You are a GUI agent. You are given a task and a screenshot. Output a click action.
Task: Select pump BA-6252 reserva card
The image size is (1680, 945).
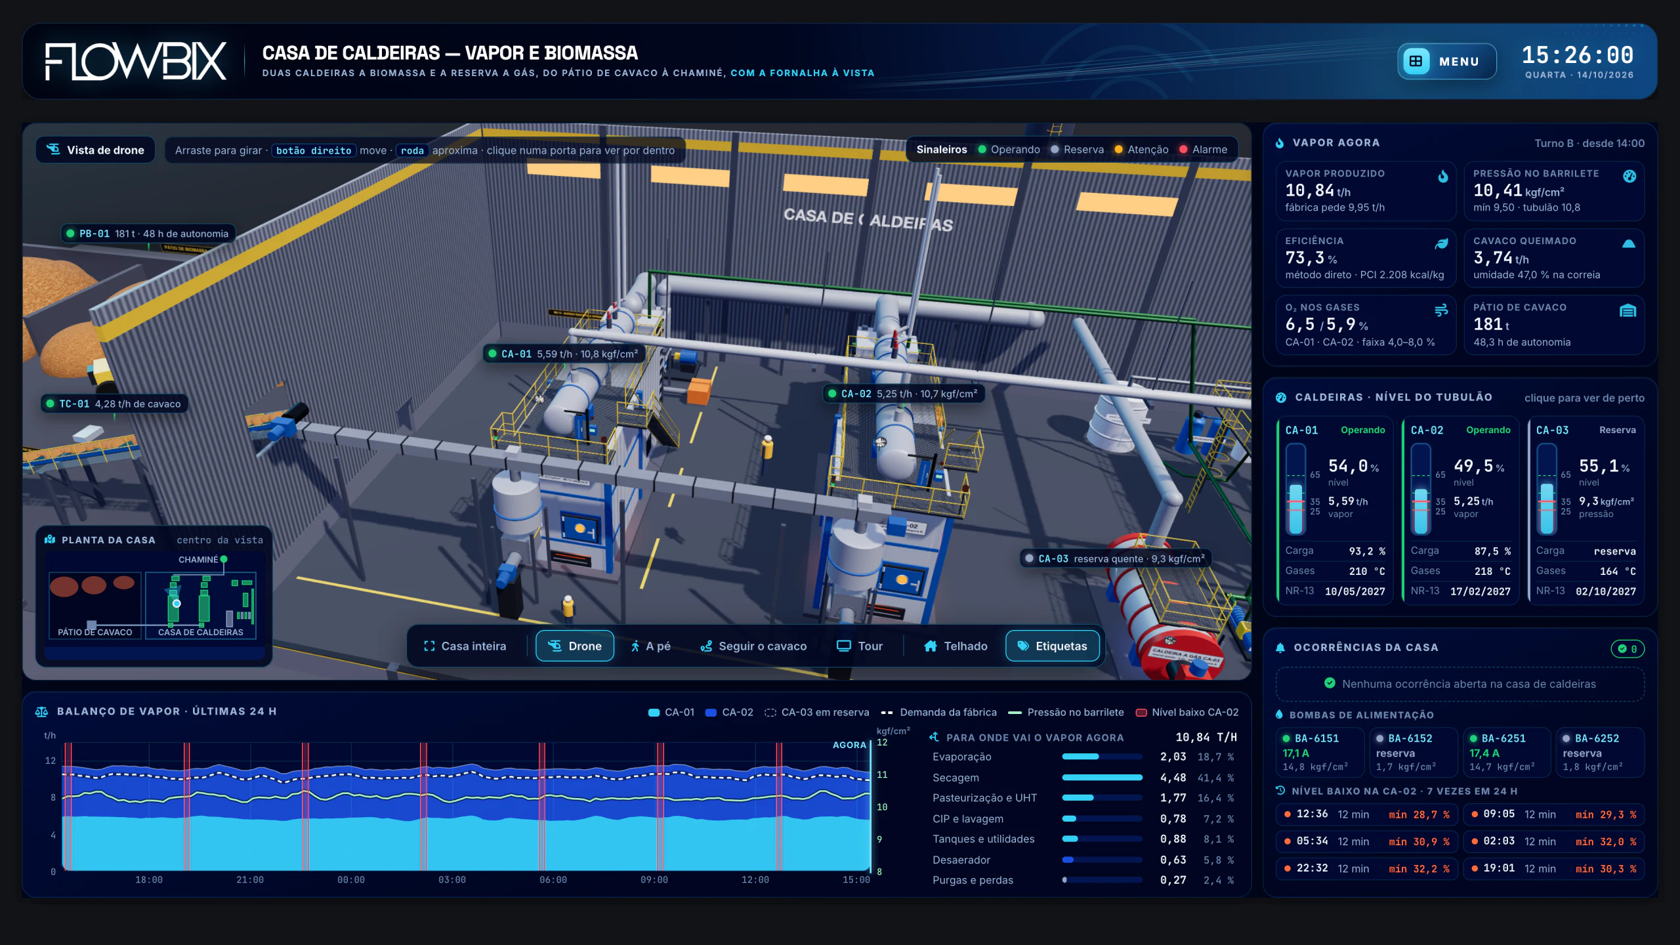click(x=1599, y=752)
